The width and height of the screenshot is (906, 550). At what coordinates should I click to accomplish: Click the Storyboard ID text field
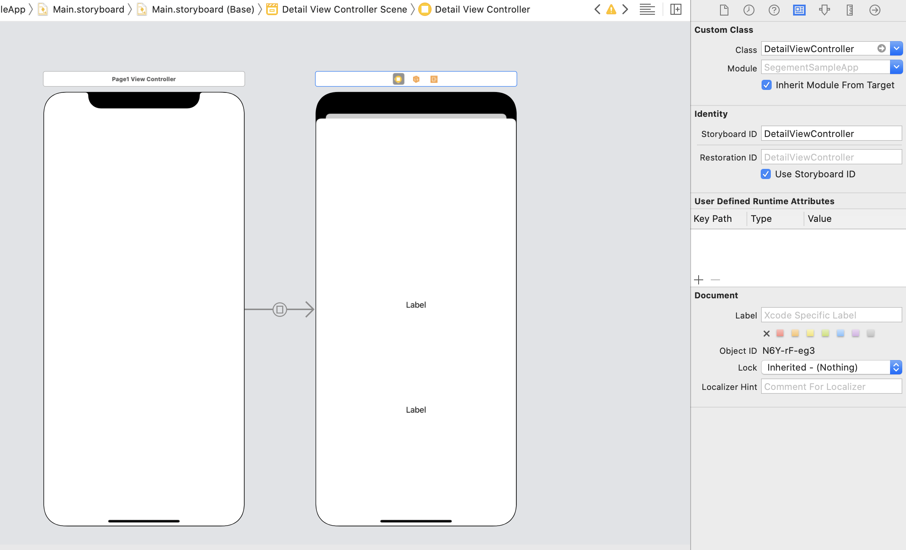(x=831, y=134)
